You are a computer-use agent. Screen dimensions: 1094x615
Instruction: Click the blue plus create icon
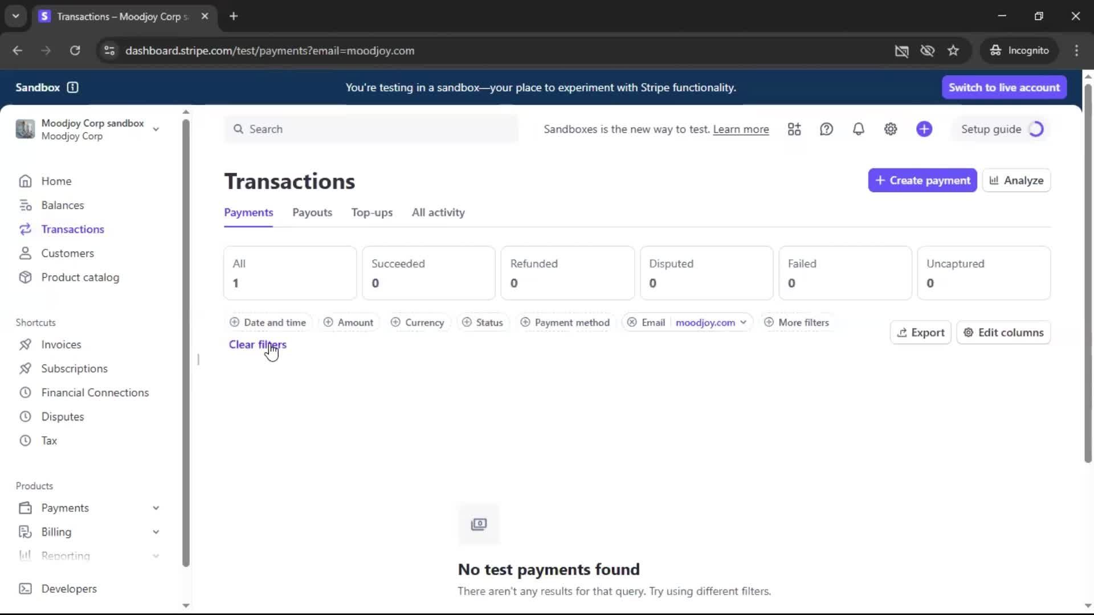point(924,129)
